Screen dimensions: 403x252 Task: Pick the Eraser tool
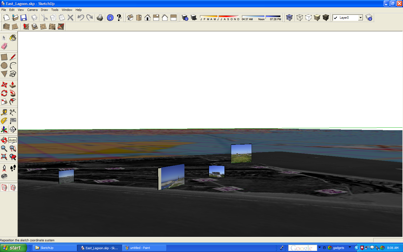(4, 46)
